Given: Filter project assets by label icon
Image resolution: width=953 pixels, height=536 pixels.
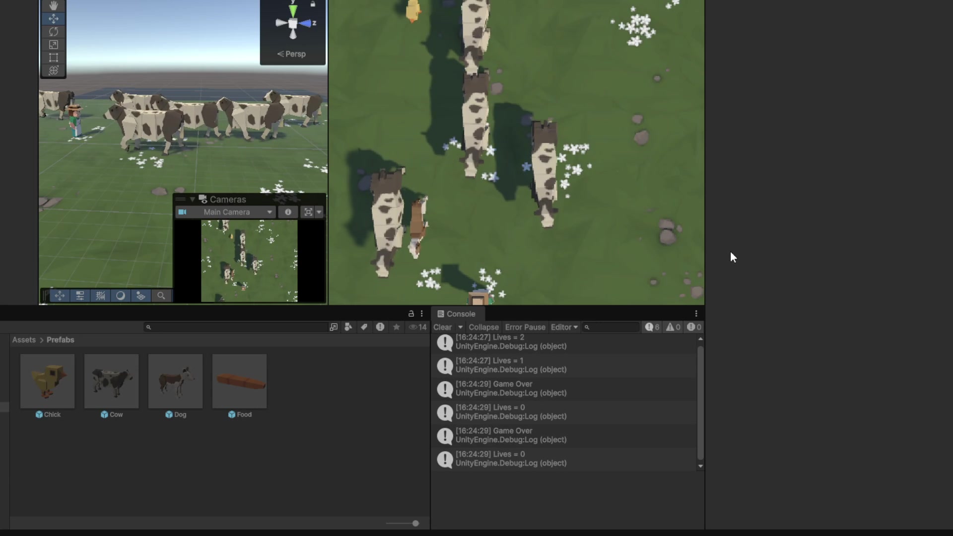Looking at the screenshot, I should (364, 327).
